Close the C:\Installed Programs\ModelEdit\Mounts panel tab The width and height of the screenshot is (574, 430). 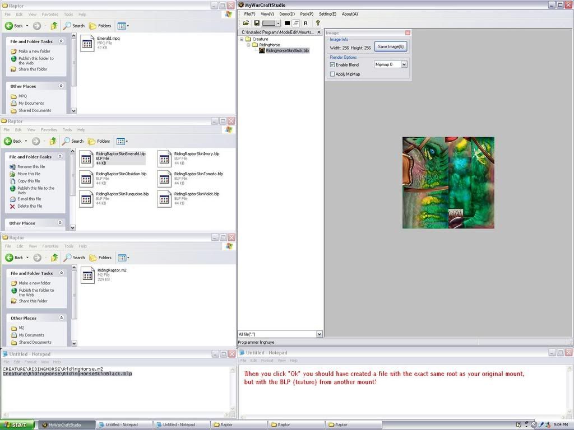click(318, 32)
